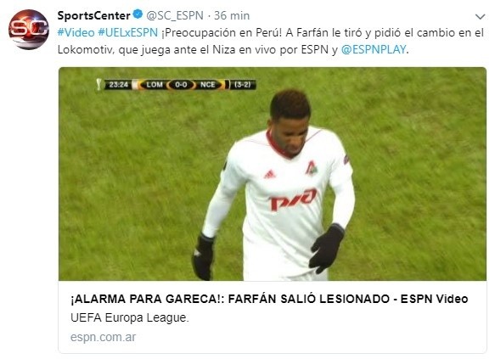The width and height of the screenshot is (495, 359).
Task: Click the Lokomotiv crest on the jersey
Action: coord(312,168)
